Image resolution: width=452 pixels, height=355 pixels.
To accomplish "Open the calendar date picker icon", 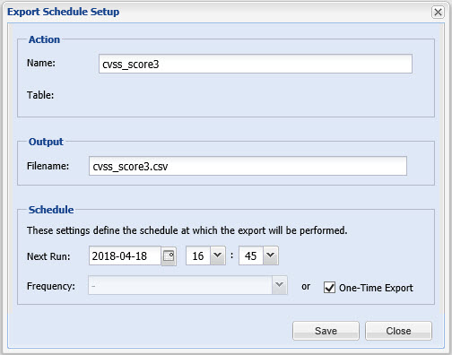I will pyautogui.click(x=169, y=255).
